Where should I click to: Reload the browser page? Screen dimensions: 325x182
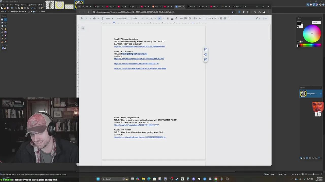coord(88,12)
